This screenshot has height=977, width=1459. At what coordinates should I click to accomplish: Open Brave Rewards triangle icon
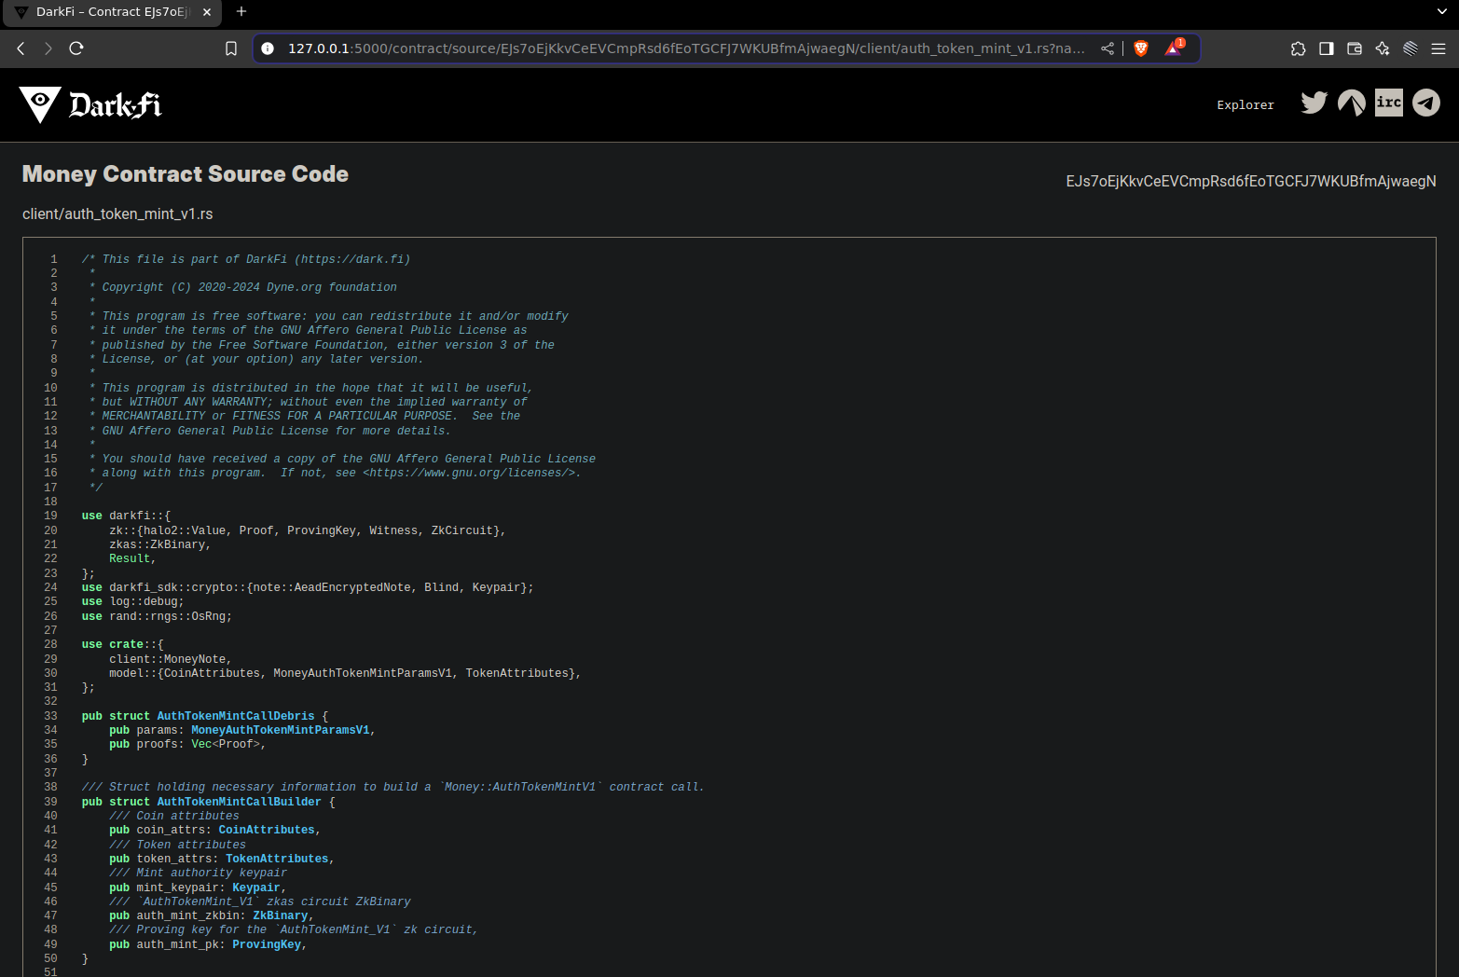pyautogui.click(x=1172, y=48)
